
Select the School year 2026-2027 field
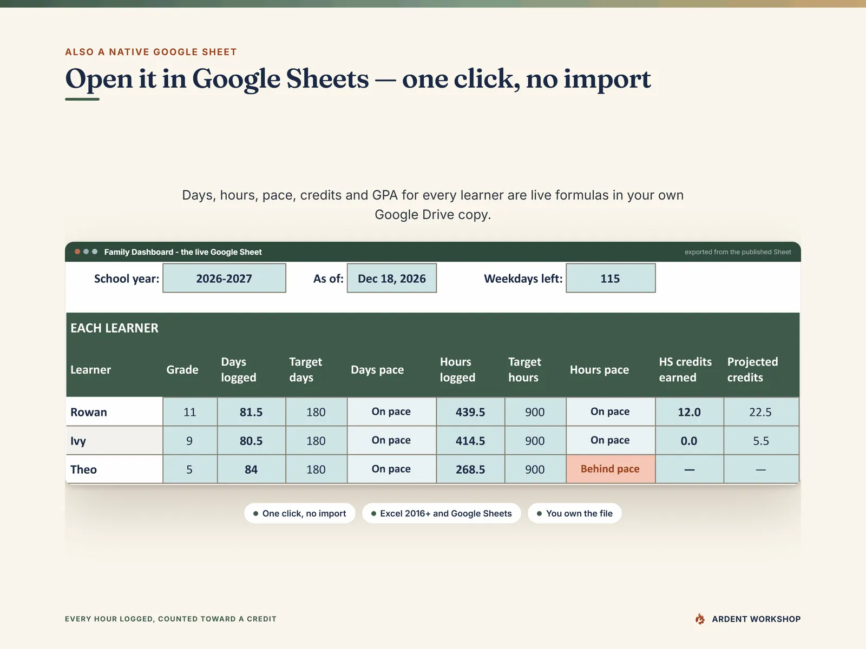224,278
